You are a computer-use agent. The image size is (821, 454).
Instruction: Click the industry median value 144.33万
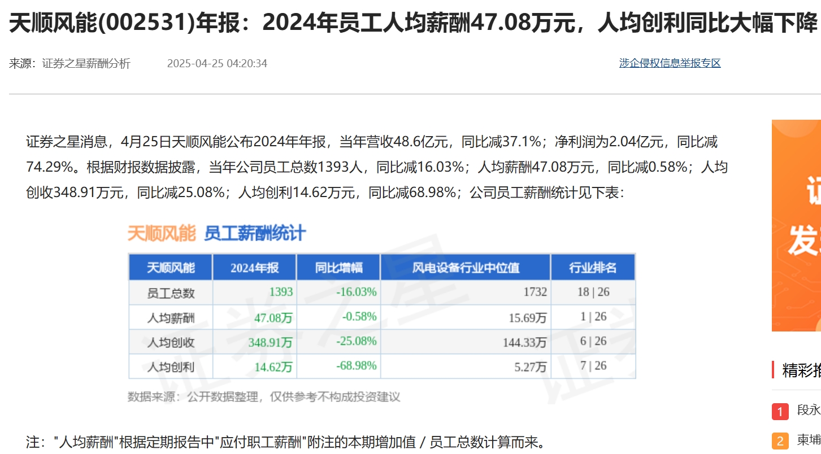[x=525, y=343]
